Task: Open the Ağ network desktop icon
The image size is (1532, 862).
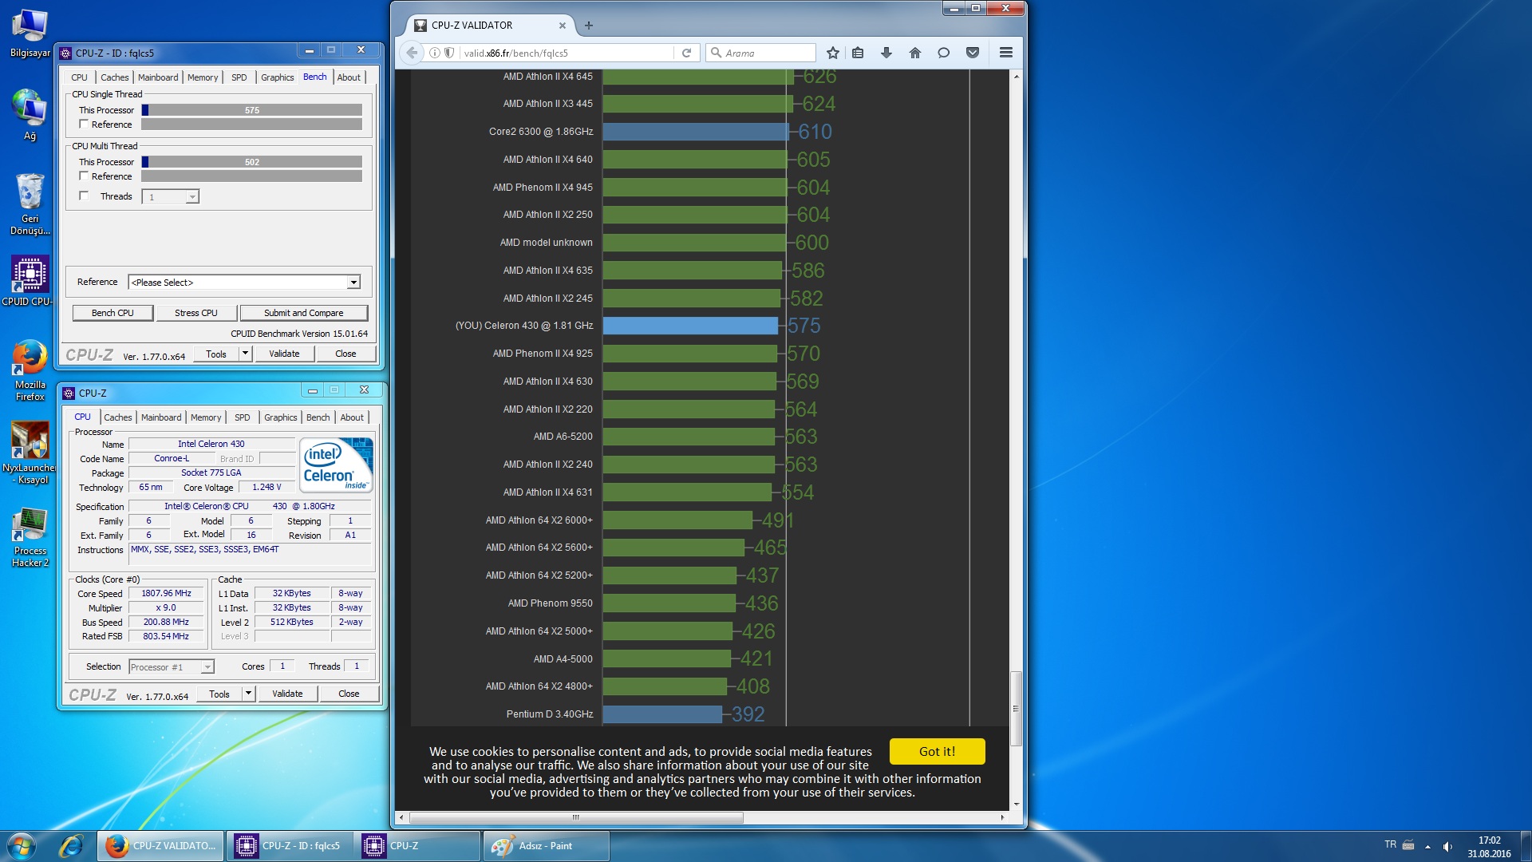Action: [30, 116]
